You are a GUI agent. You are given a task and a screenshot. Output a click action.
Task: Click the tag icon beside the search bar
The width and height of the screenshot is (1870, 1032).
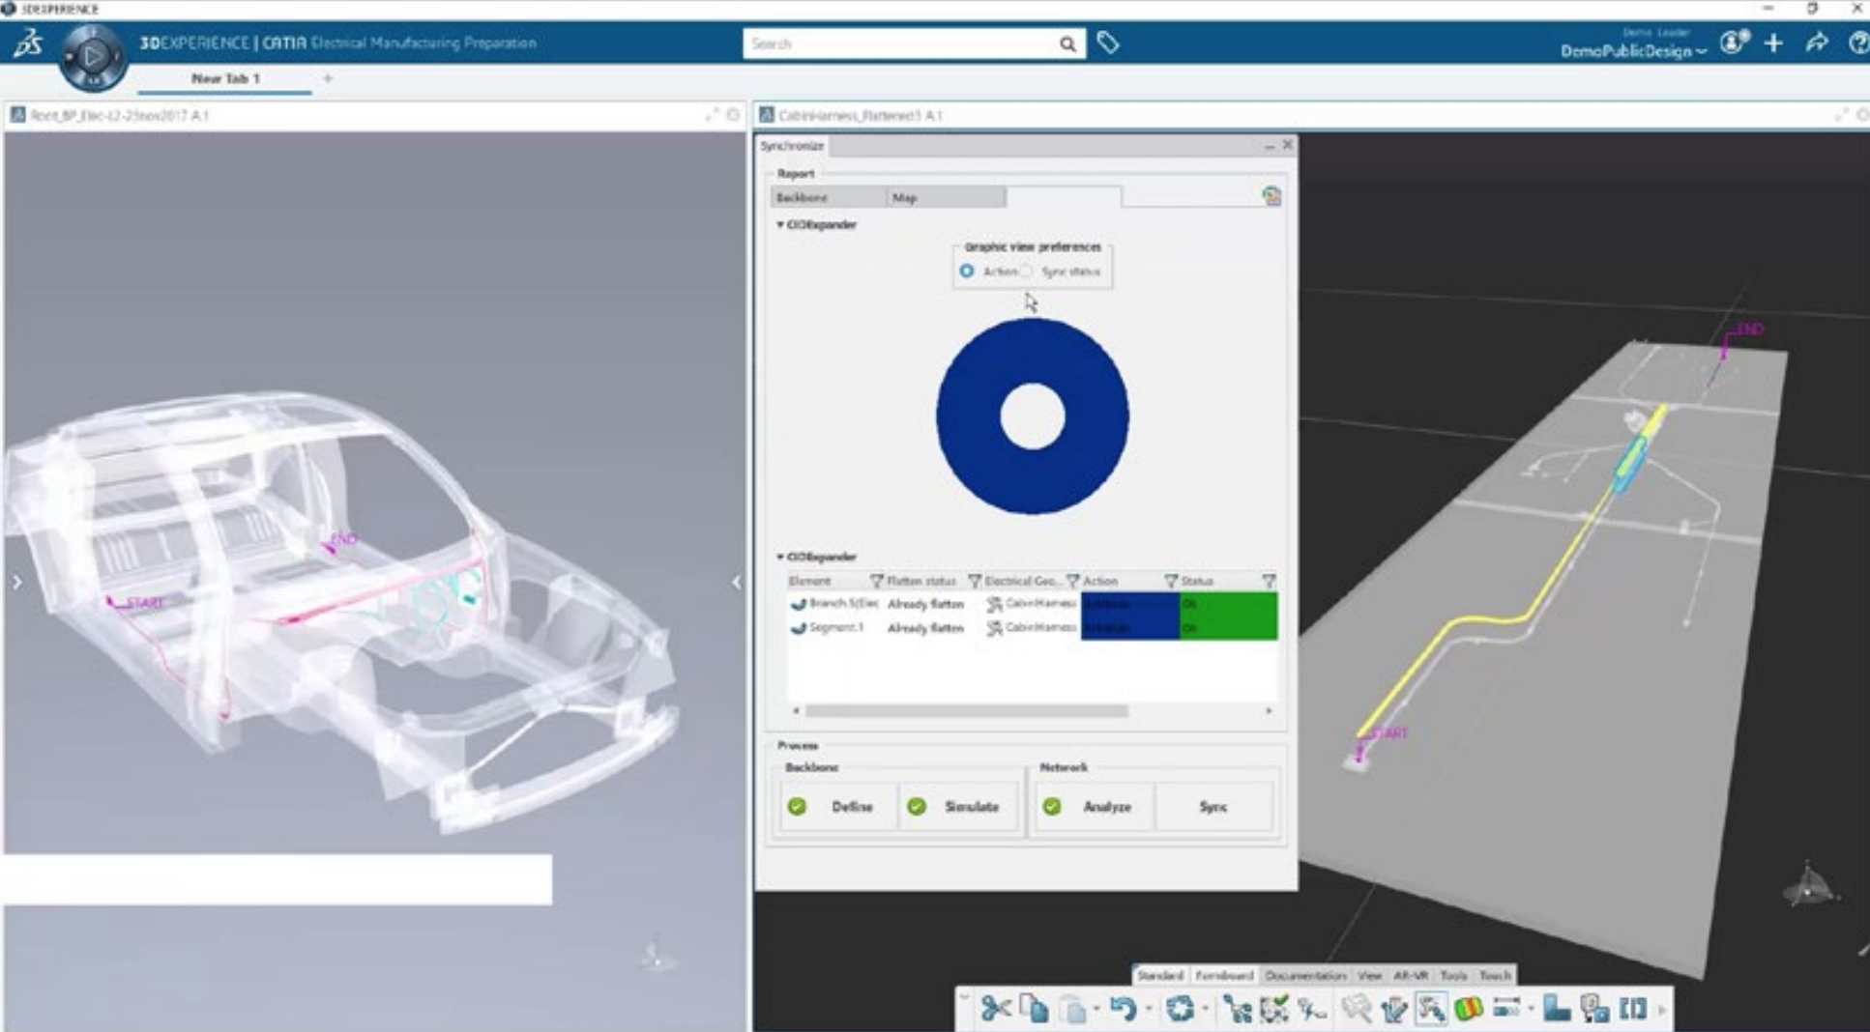[x=1109, y=43]
